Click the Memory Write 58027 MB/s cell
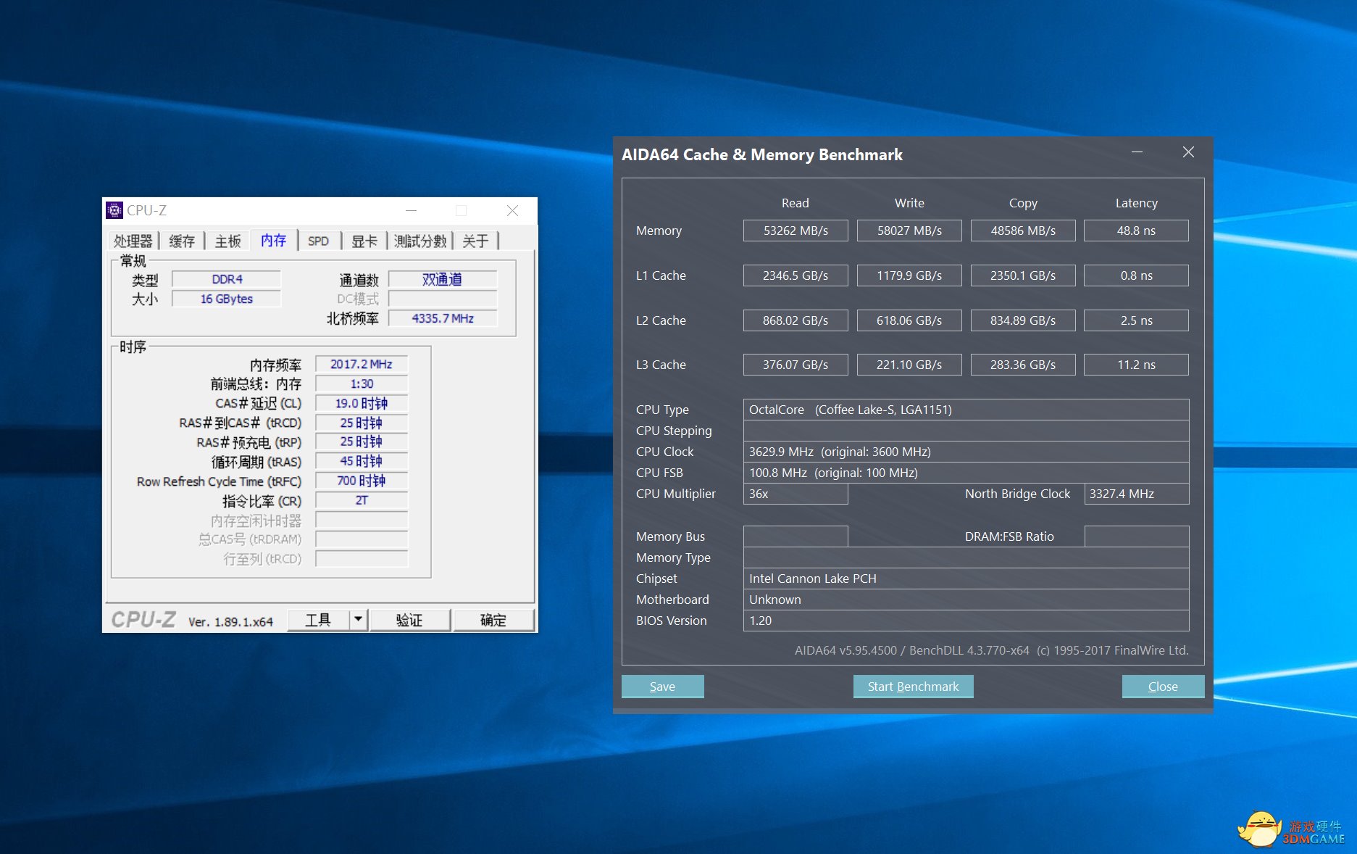This screenshot has height=854, width=1357. click(909, 231)
